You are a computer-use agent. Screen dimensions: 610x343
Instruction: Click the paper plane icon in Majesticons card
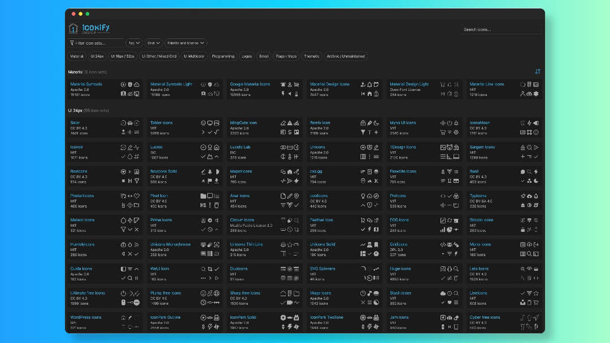tap(290, 181)
